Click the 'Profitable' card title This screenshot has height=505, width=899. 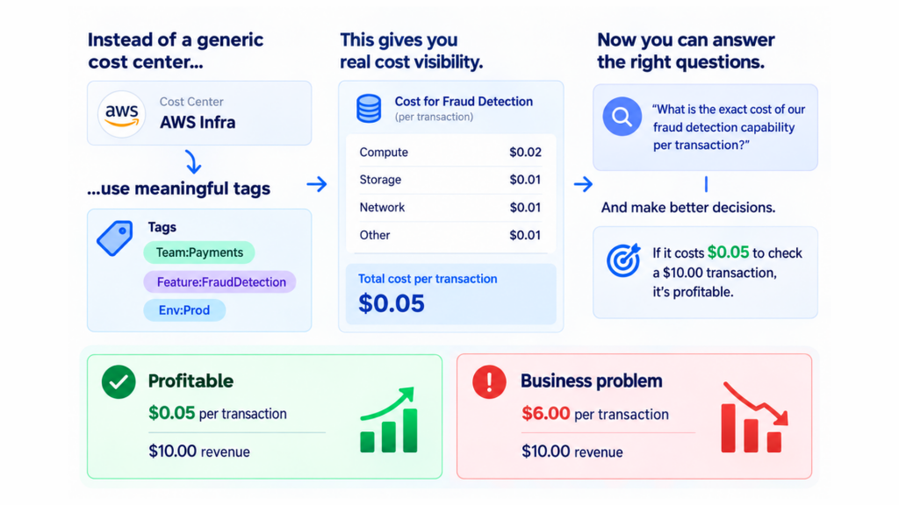pyautogui.click(x=191, y=381)
